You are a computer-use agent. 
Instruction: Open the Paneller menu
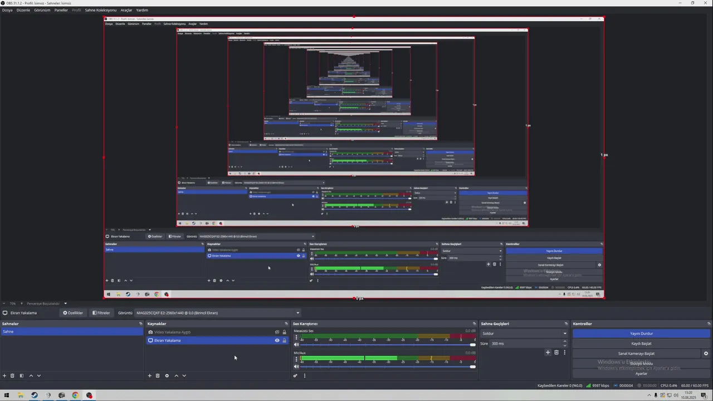[61, 10]
